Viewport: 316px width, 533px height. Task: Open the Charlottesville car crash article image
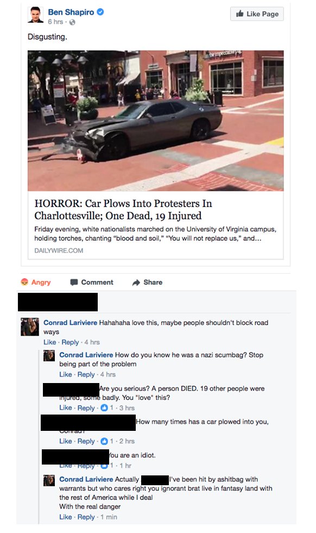[x=156, y=121]
